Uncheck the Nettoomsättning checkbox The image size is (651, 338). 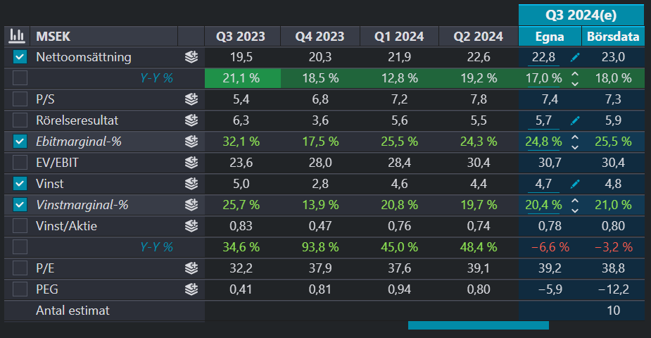pyautogui.click(x=20, y=57)
